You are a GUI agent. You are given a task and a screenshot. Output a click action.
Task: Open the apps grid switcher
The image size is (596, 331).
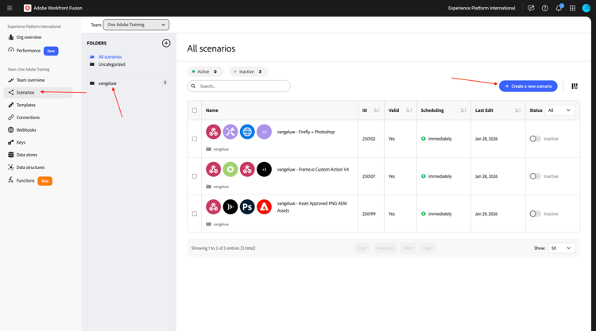click(x=572, y=8)
